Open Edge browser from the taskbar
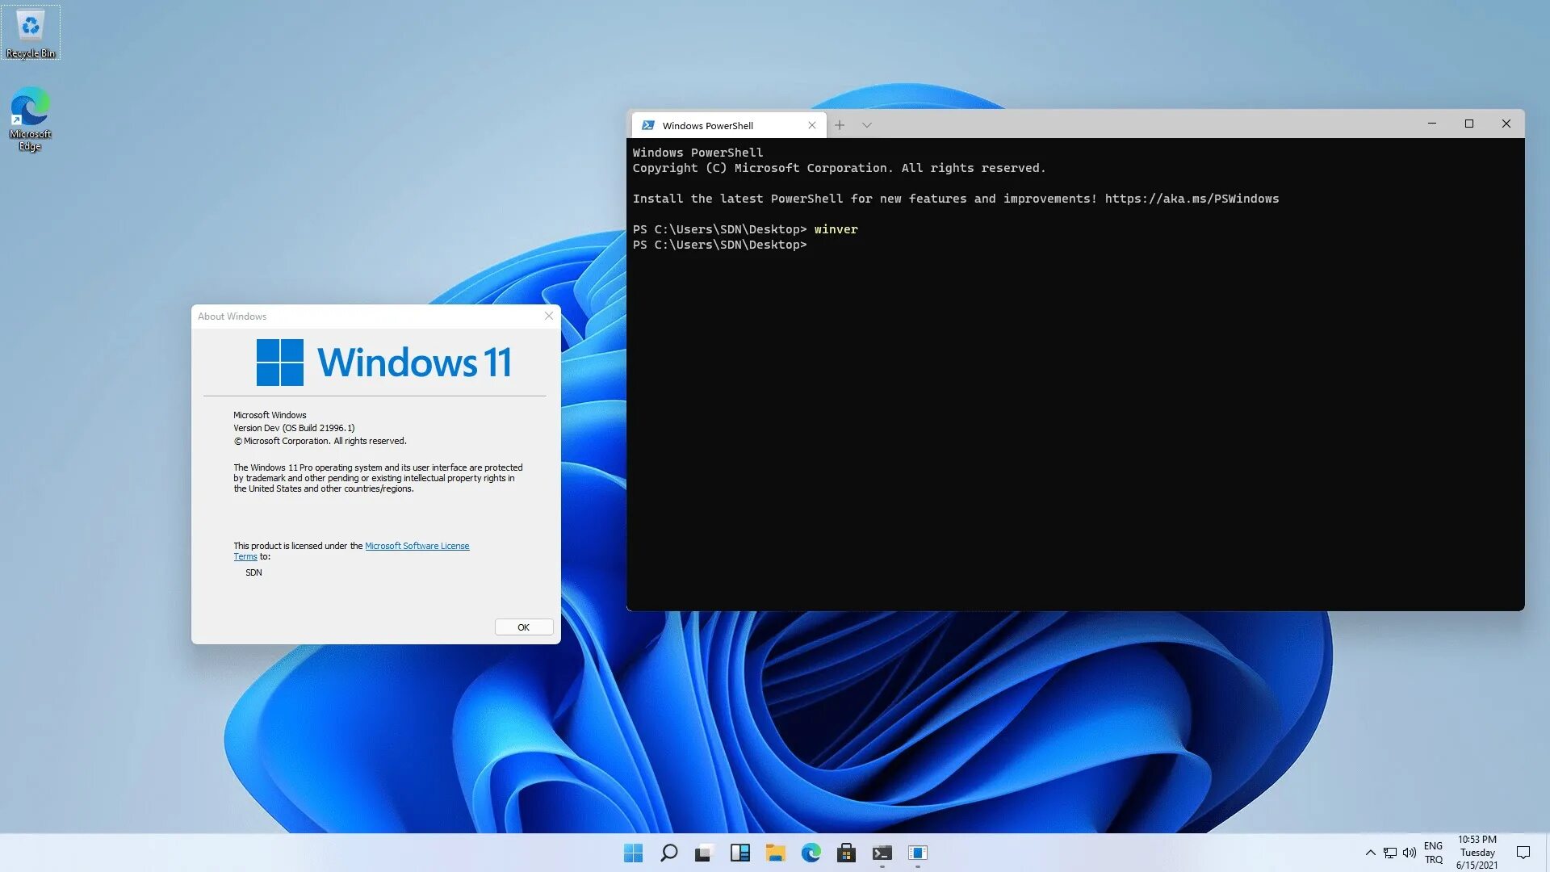Viewport: 1550px width, 872px height. pos(811,853)
